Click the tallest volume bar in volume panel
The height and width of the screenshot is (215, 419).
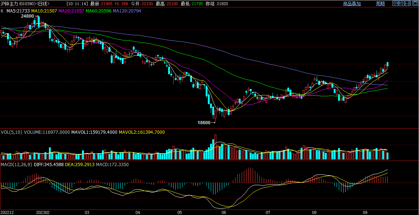pos(215,147)
